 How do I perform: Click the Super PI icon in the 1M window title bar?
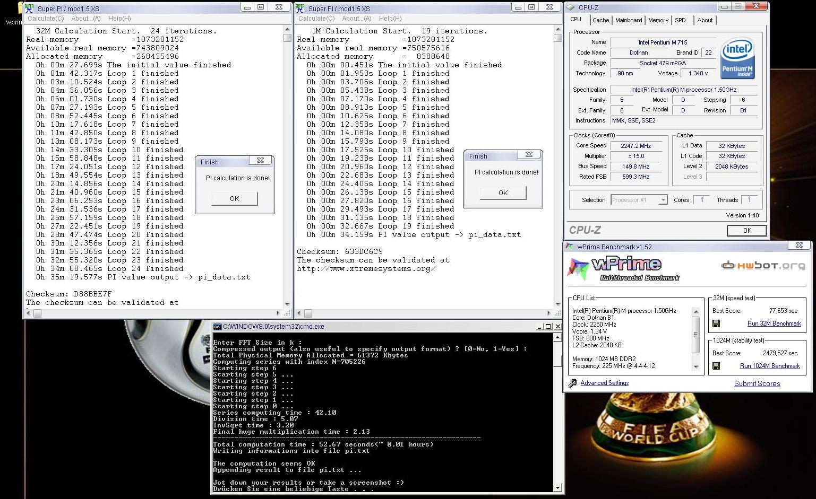[300, 8]
